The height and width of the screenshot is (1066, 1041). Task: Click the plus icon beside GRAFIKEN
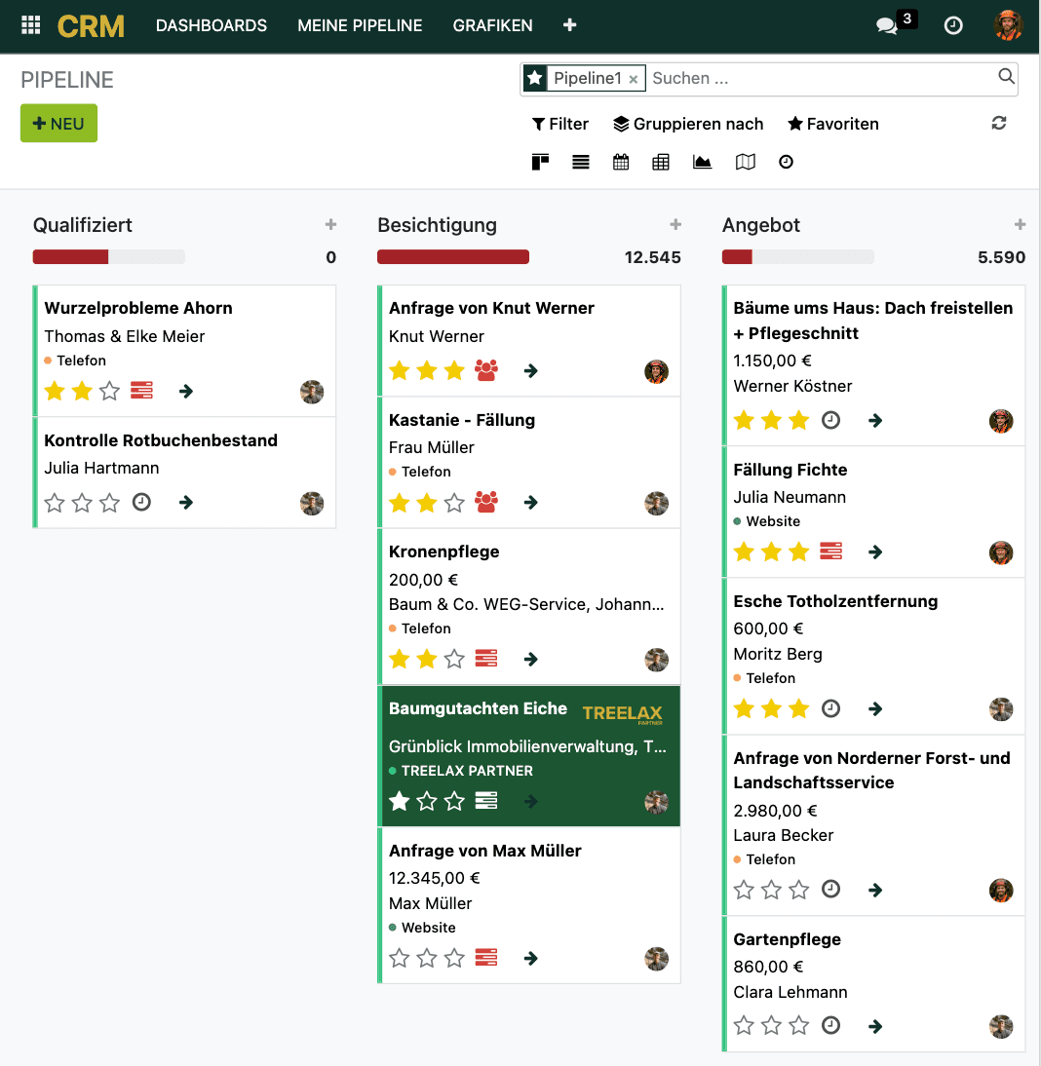pos(570,25)
